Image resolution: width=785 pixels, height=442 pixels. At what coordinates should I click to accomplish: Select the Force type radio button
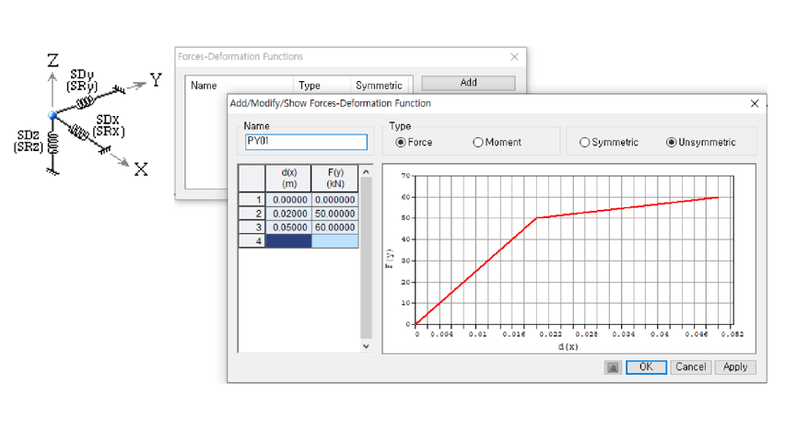coord(401,143)
